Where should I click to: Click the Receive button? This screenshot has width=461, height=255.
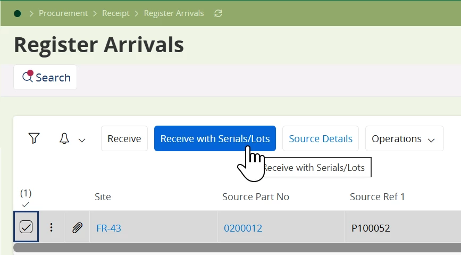124,138
